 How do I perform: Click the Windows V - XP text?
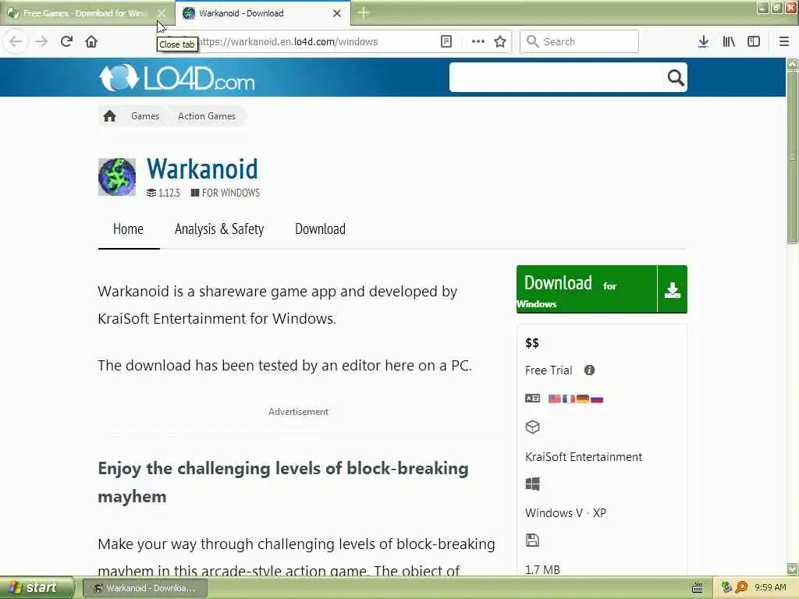[x=566, y=513]
